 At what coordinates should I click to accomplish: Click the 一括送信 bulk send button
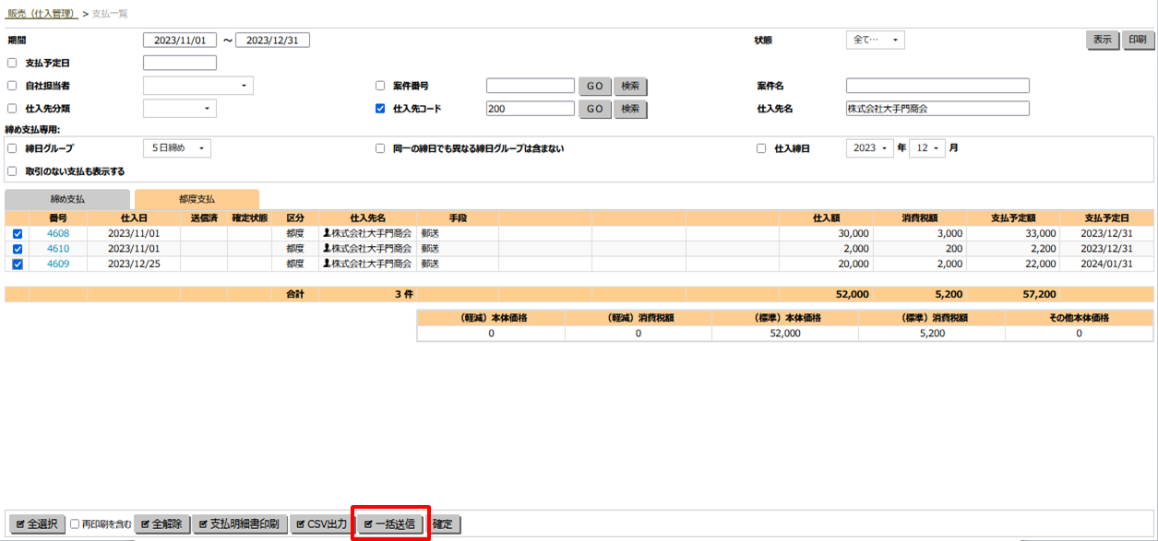[390, 524]
